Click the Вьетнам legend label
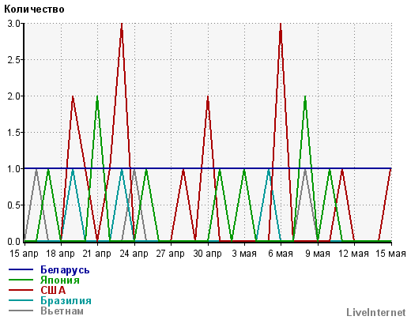The image size is (411, 320). (62, 311)
